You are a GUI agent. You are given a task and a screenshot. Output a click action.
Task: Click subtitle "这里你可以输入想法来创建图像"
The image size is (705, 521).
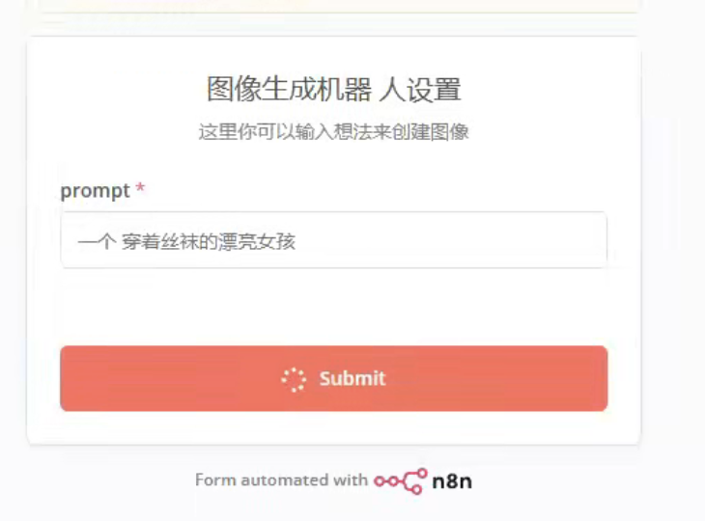click(333, 131)
